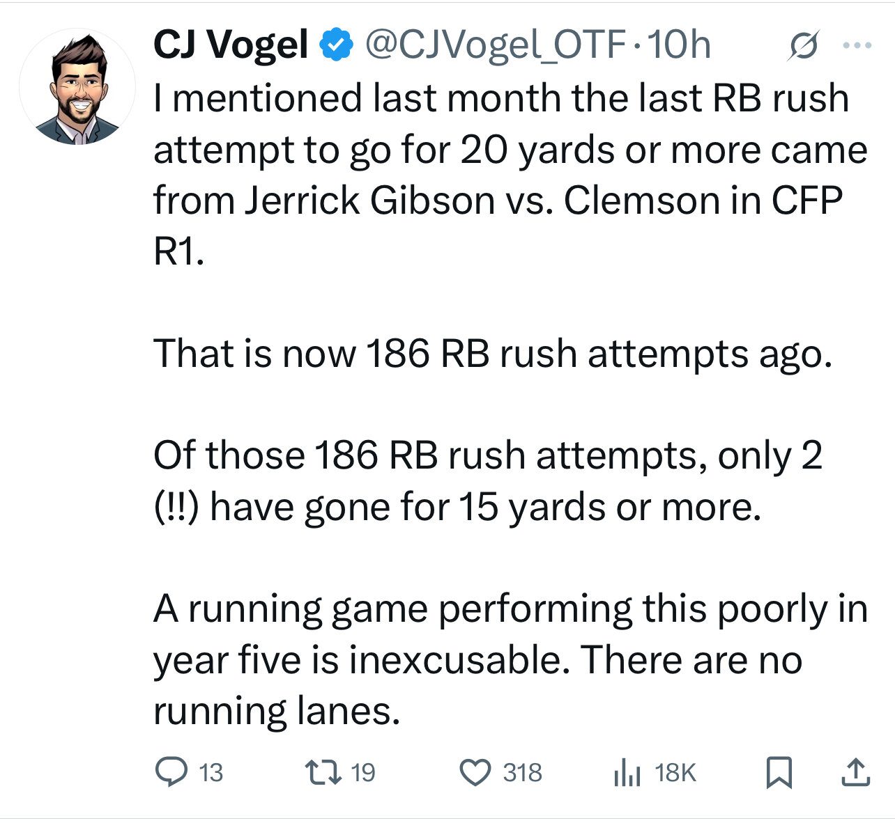Click the circle-slash icon beside the timestamp
Screen dimensions: 895x823
click(x=803, y=47)
